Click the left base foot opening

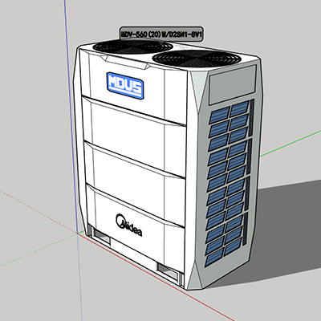pos(101,236)
